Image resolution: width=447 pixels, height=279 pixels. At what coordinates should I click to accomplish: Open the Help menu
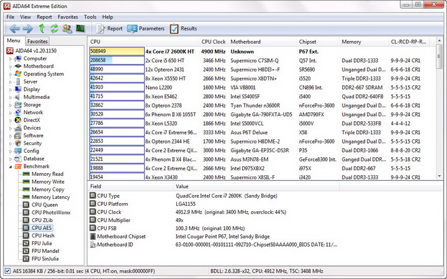tap(107, 17)
